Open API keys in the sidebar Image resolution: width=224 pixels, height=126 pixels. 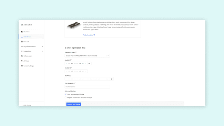31,61
